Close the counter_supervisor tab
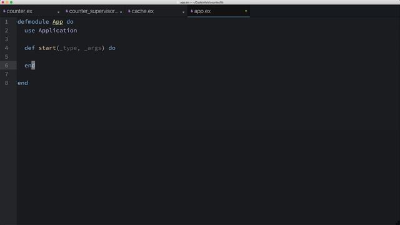This screenshot has width=400, height=225. click(121, 12)
